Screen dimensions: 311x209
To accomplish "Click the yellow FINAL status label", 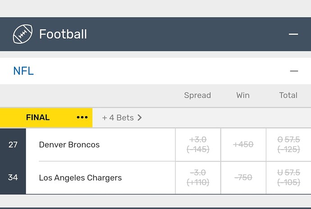I will [38, 118].
